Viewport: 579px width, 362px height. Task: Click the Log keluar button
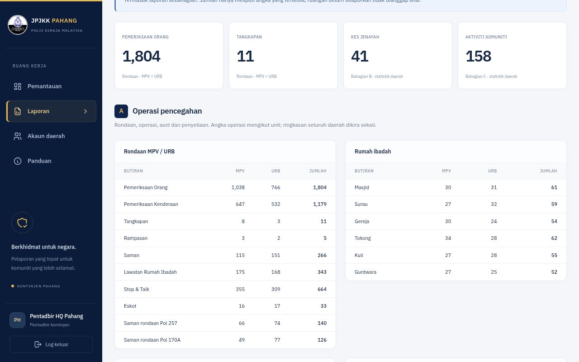(51, 344)
